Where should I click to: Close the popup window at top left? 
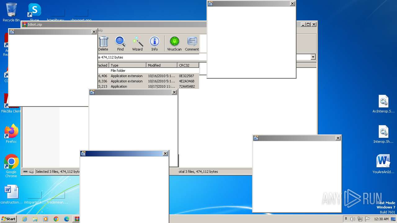(x=94, y=32)
